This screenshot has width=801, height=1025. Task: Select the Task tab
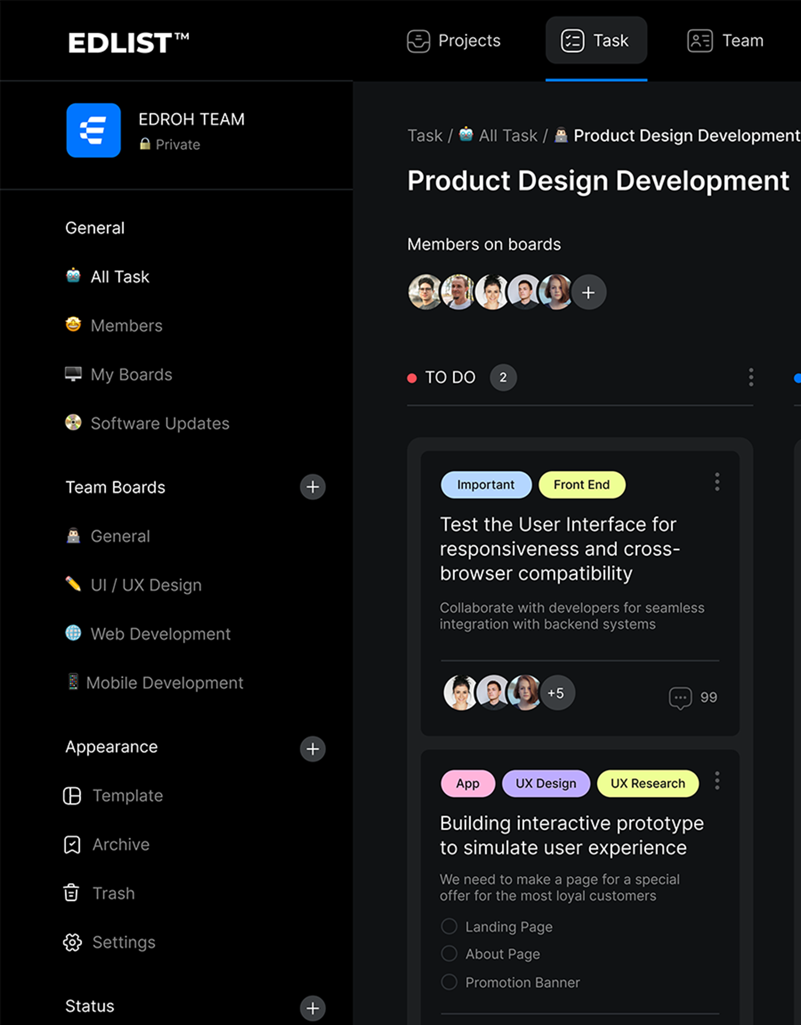point(596,41)
